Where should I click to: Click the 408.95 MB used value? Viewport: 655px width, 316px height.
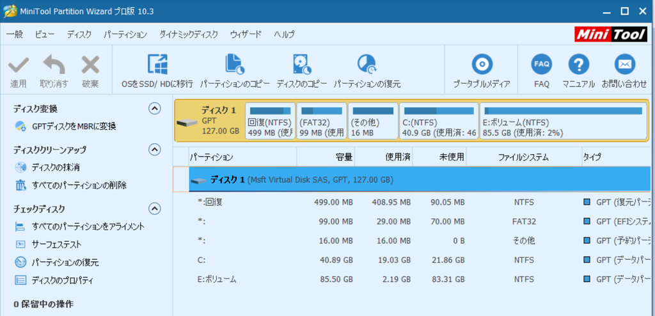(x=391, y=202)
